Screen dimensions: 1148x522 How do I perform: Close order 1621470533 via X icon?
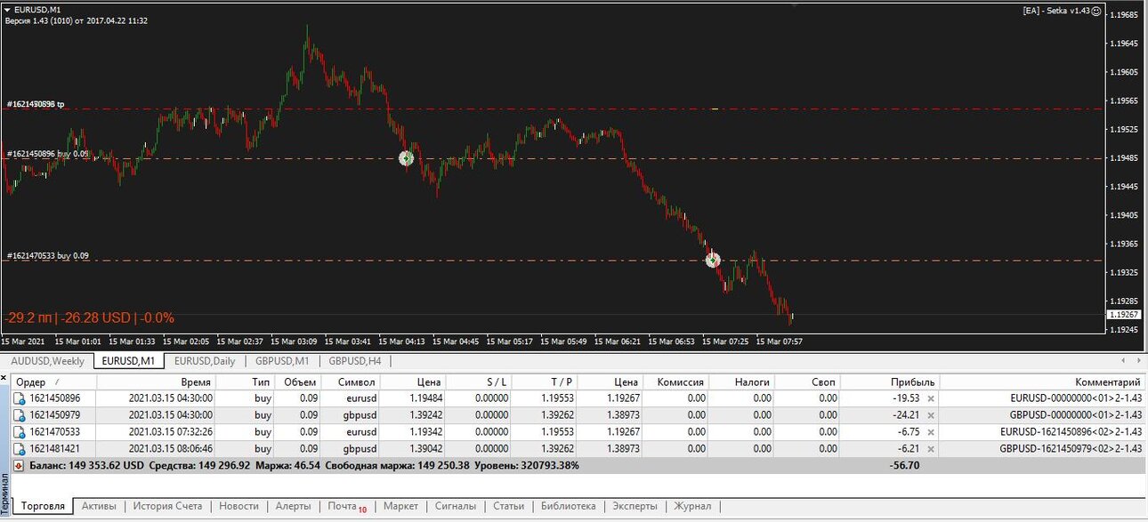tap(931, 432)
